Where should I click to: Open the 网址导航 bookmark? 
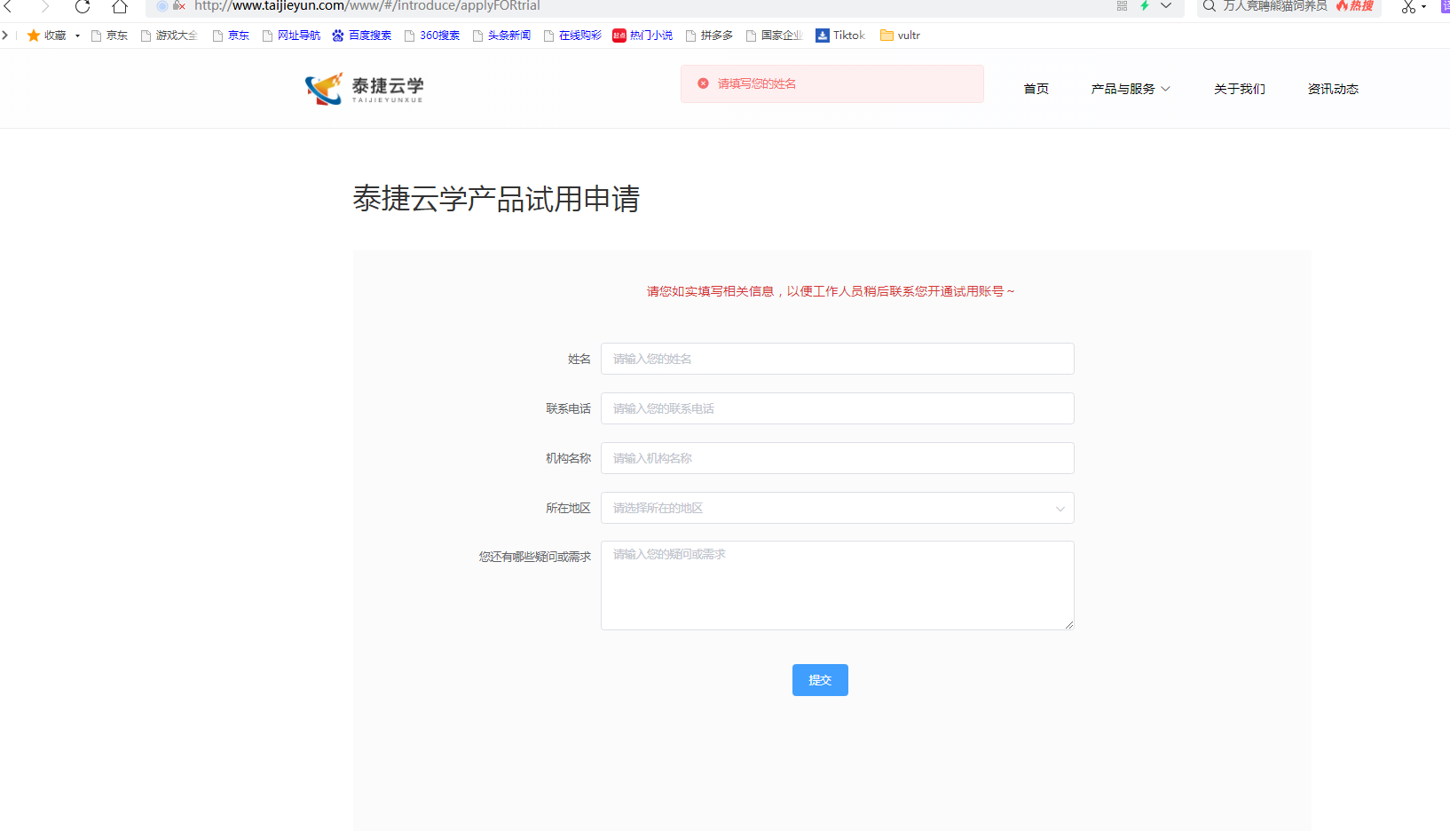291,36
